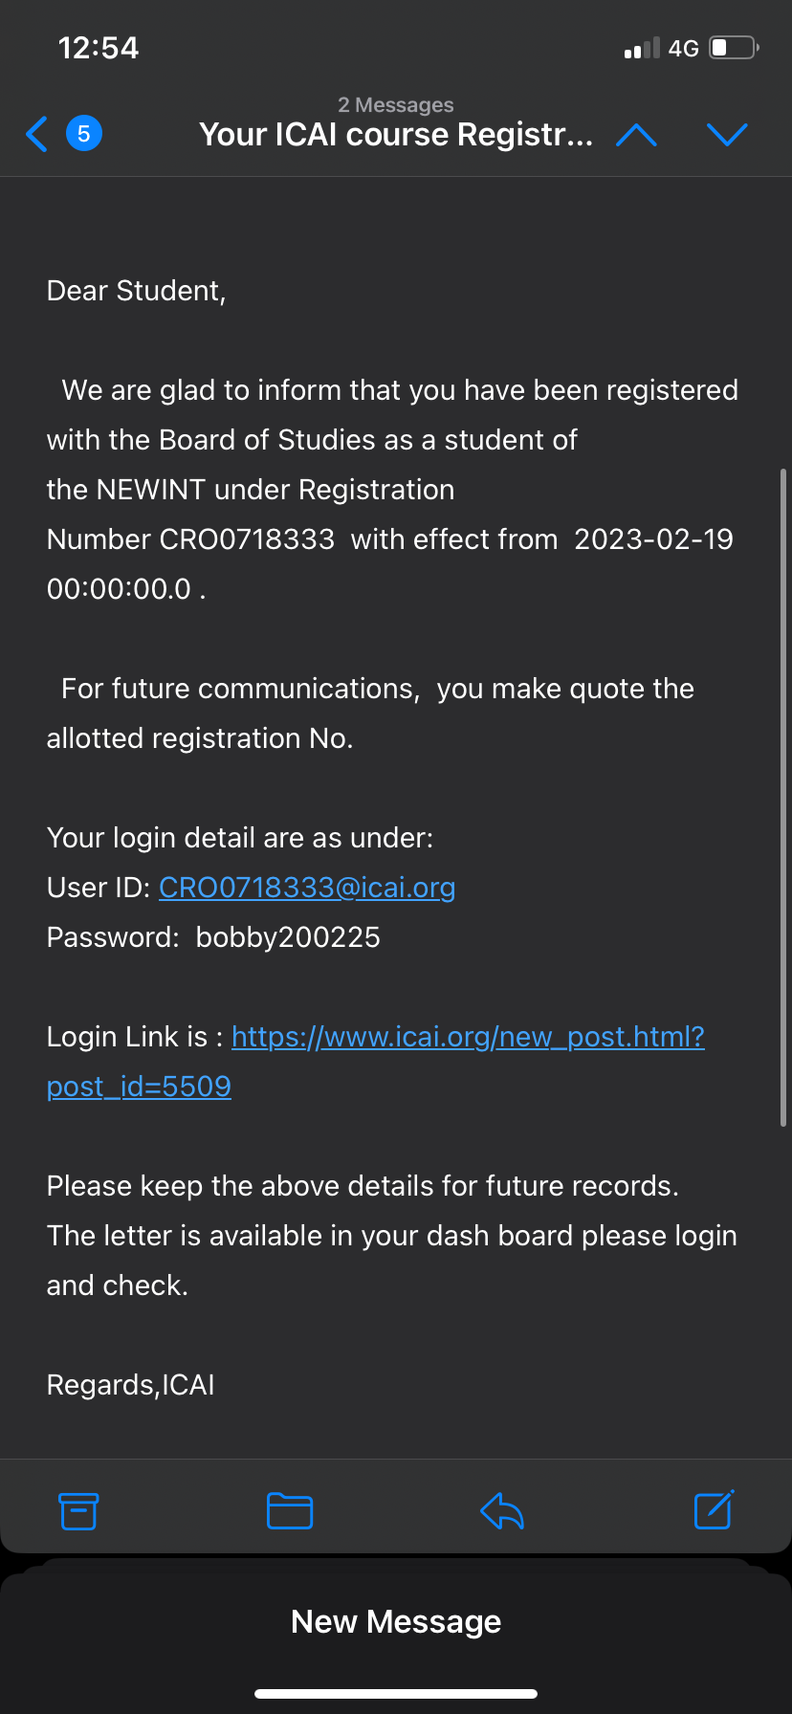Tap the blue unread badge showing 5

[84, 134]
